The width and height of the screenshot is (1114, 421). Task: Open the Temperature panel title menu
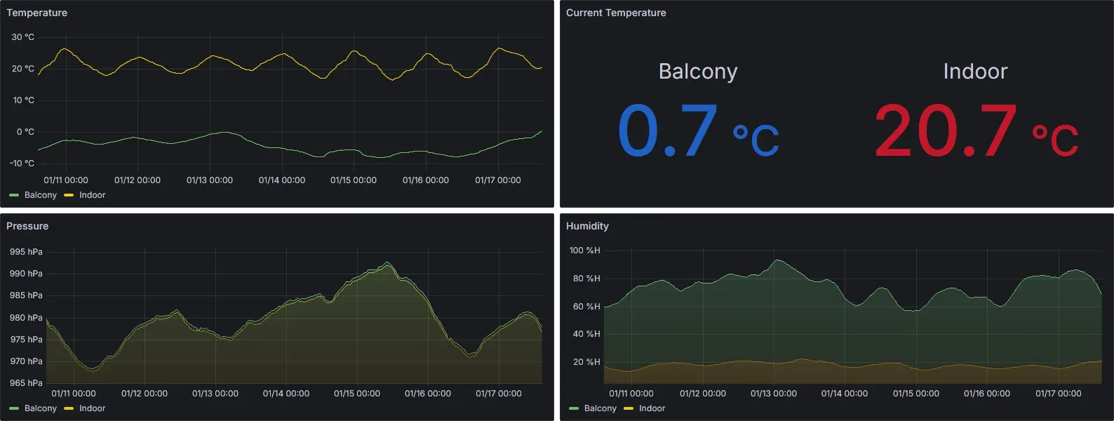point(37,13)
